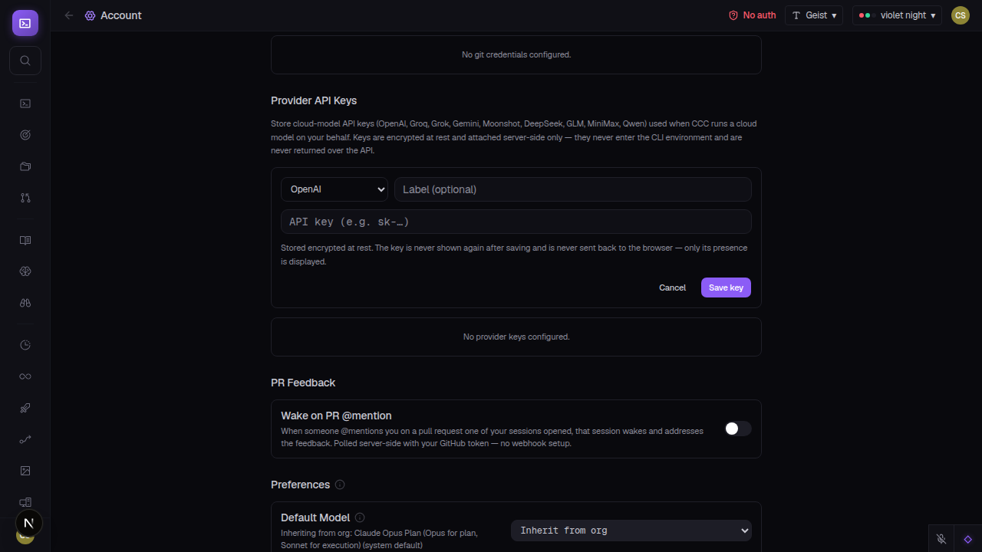Click the Provider API Keys heading
This screenshot has height=552, width=982.
[314, 100]
